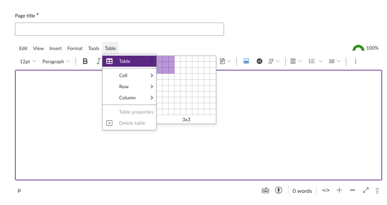Click the minus icon in status bar
The image size is (387, 205).
[x=353, y=190]
